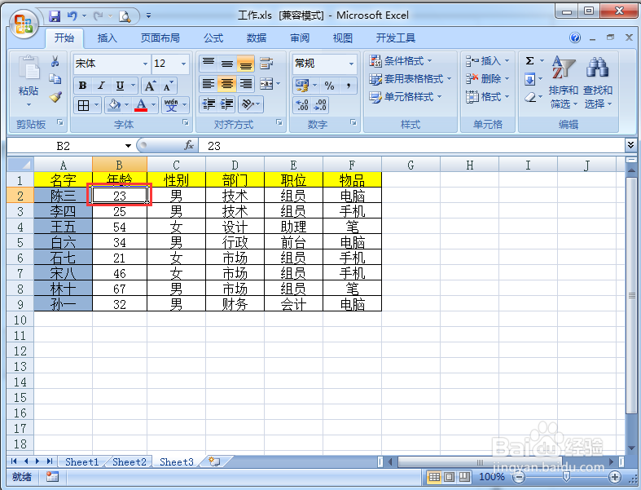
Task: Cut selection with scissors icon
Action: click(x=55, y=61)
